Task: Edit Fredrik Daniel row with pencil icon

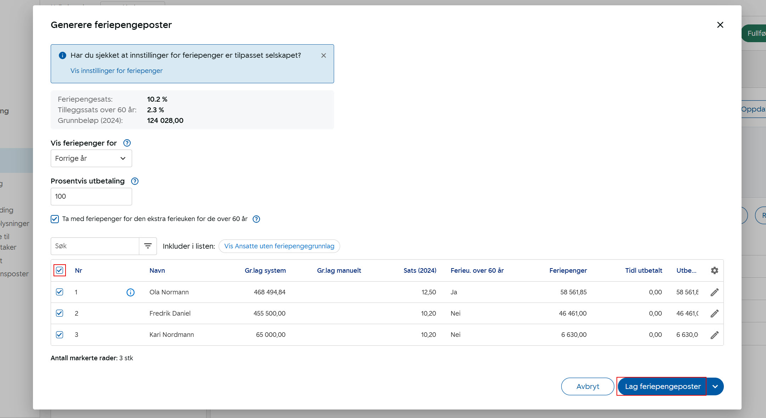Action: coord(714,313)
